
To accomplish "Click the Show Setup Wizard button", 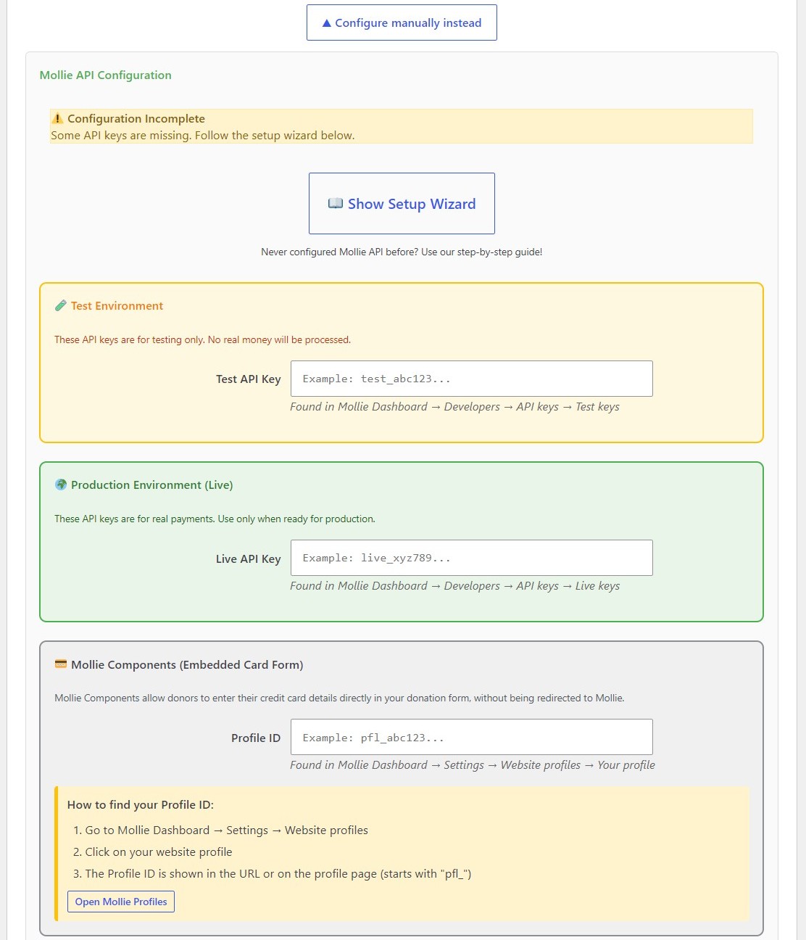I will [402, 203].
